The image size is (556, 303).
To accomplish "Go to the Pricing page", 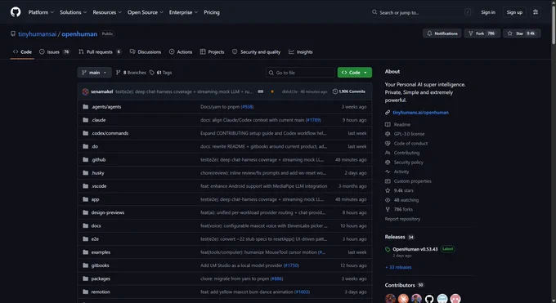I will click(x=212, y=12).
